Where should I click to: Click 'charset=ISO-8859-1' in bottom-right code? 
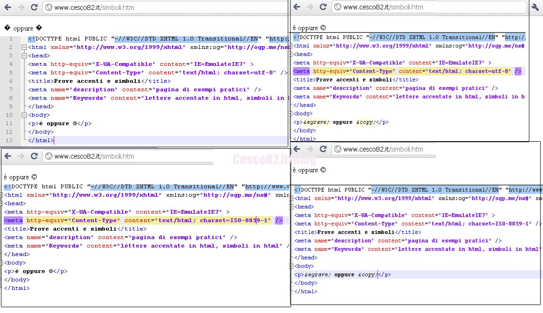(x=498, y=224)
